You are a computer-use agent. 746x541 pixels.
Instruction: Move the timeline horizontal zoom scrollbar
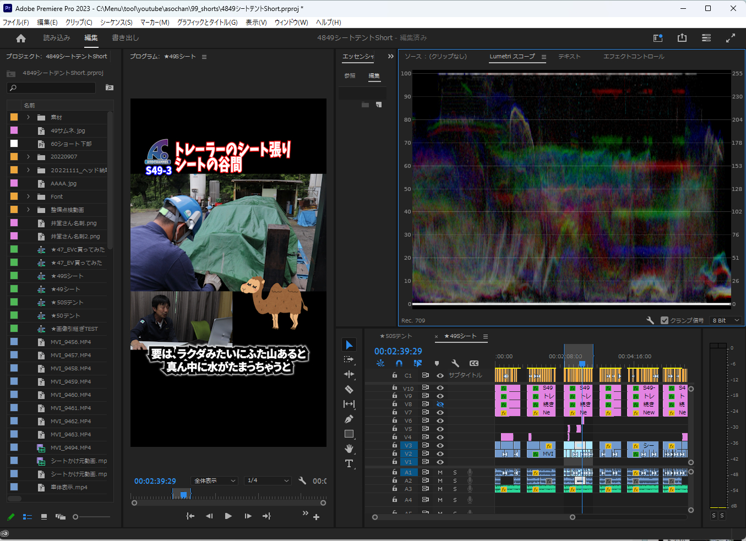point(473,517)
